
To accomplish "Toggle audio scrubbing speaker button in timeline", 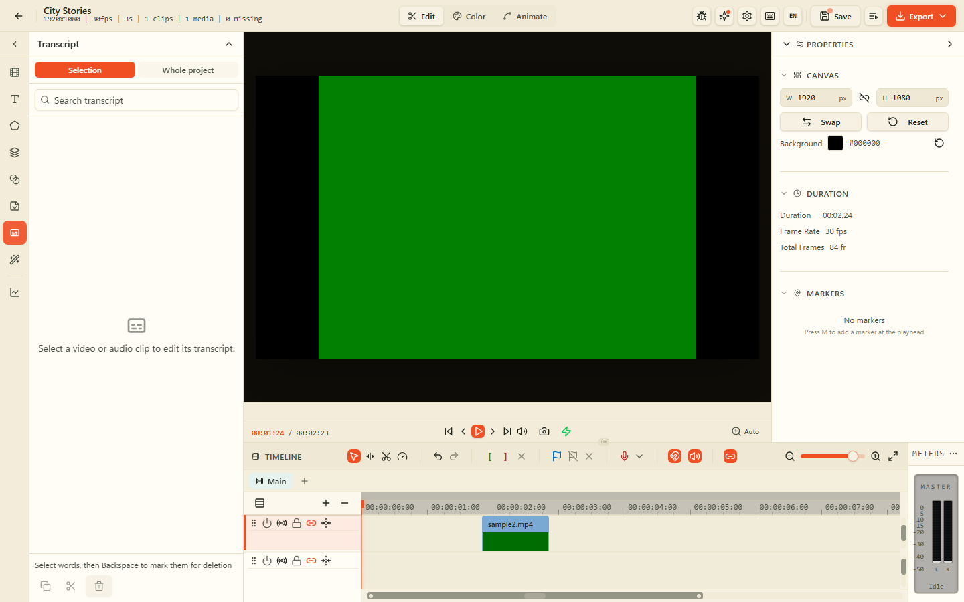I will point(695,456).
